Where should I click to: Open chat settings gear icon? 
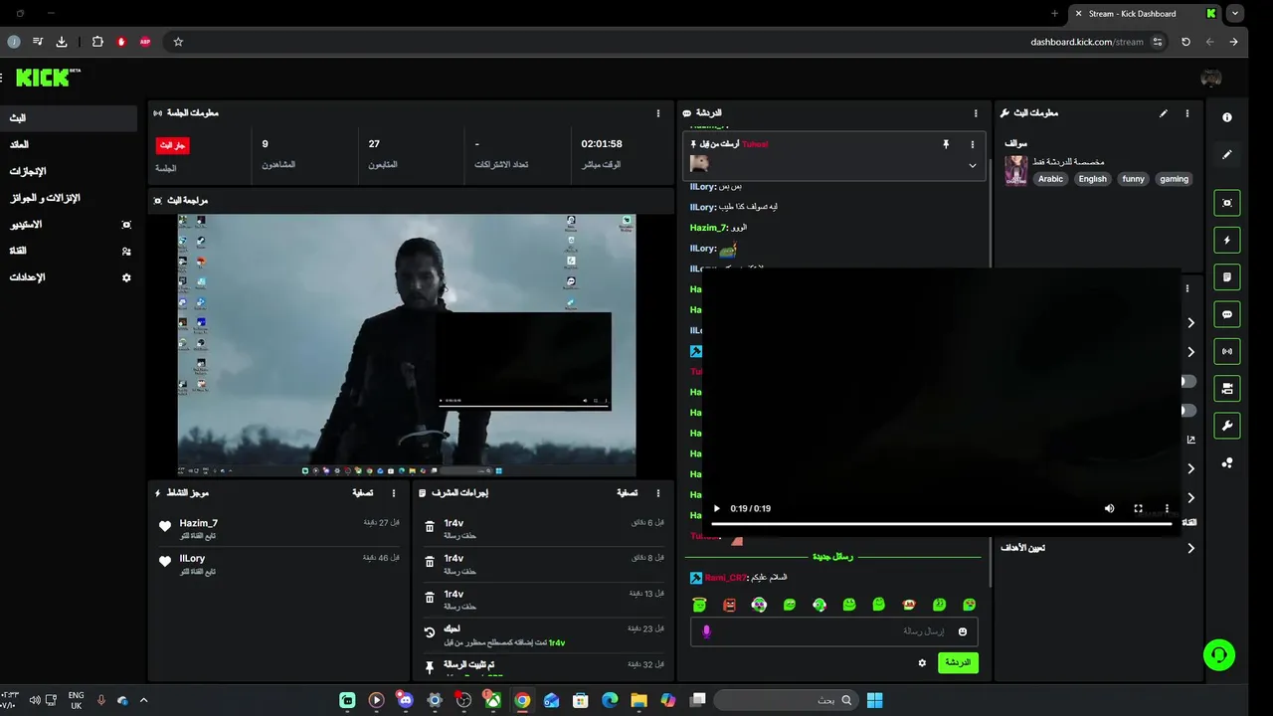pyautogui.click(x=922, y=662)
